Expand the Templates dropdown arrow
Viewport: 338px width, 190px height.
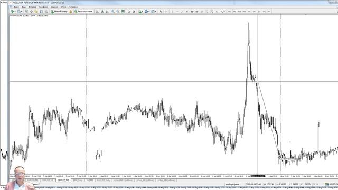[156, 12]
